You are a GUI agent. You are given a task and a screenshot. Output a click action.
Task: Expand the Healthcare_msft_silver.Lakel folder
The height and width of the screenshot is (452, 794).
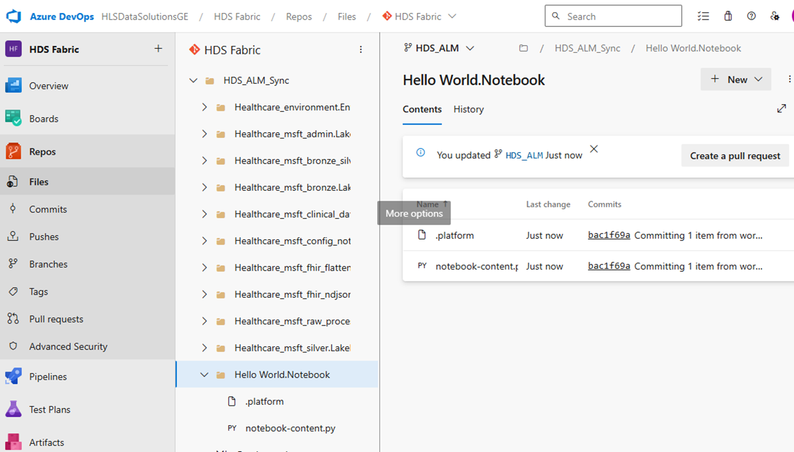pyautogui.click(x=204, y=348)
